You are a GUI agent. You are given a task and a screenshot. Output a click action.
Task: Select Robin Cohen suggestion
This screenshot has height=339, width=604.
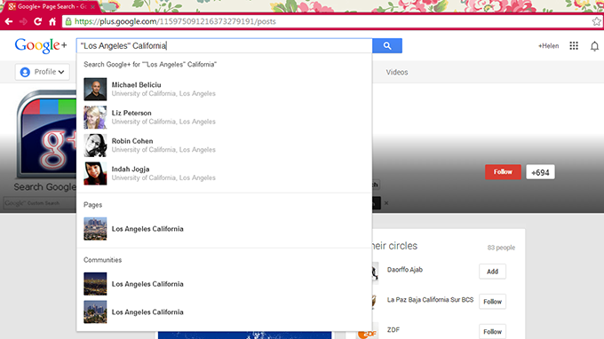[224, 145]
